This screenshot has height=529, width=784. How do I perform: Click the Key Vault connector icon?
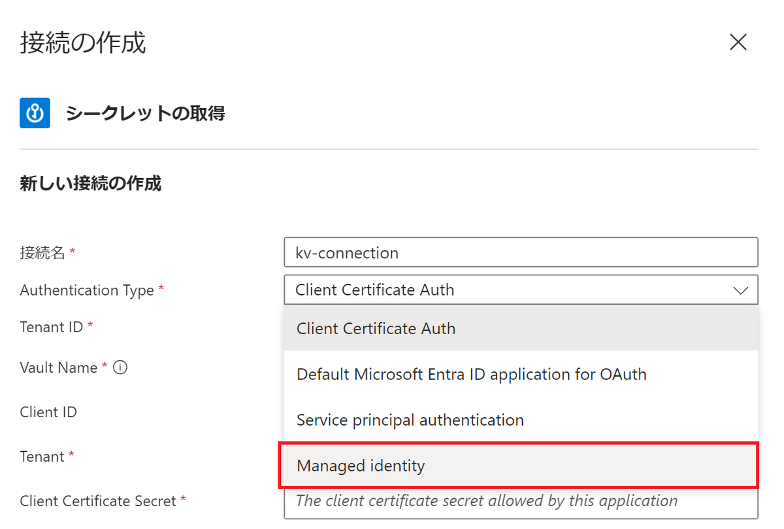(x=35, y=113)
